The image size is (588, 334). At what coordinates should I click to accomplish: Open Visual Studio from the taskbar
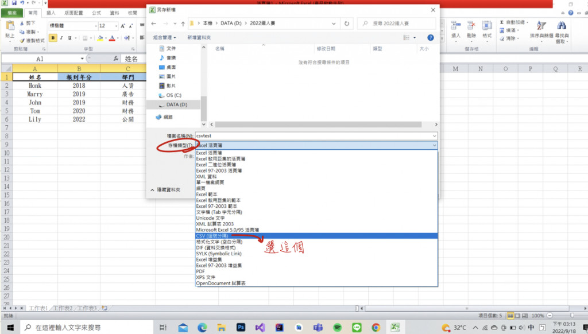[x=260, y=327]
